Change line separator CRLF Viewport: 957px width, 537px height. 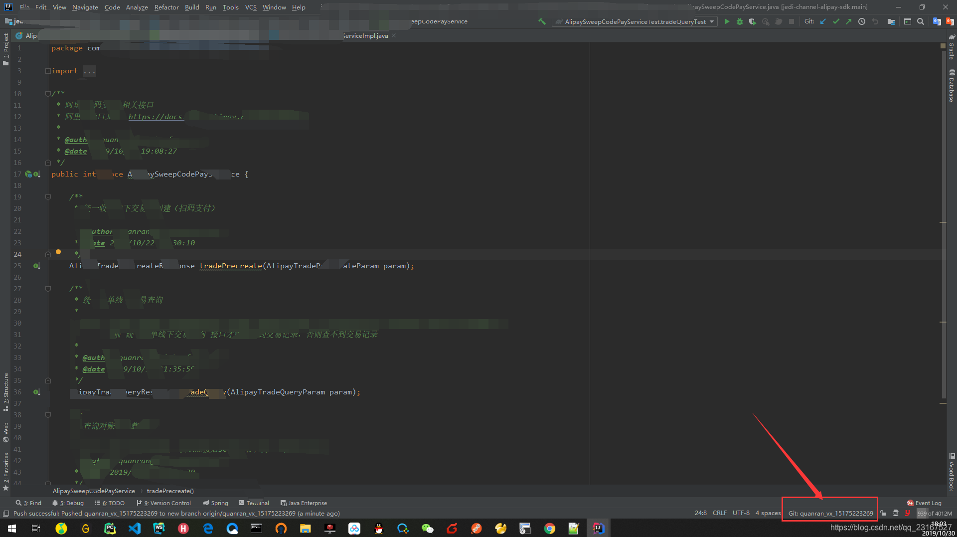point(719,513)
